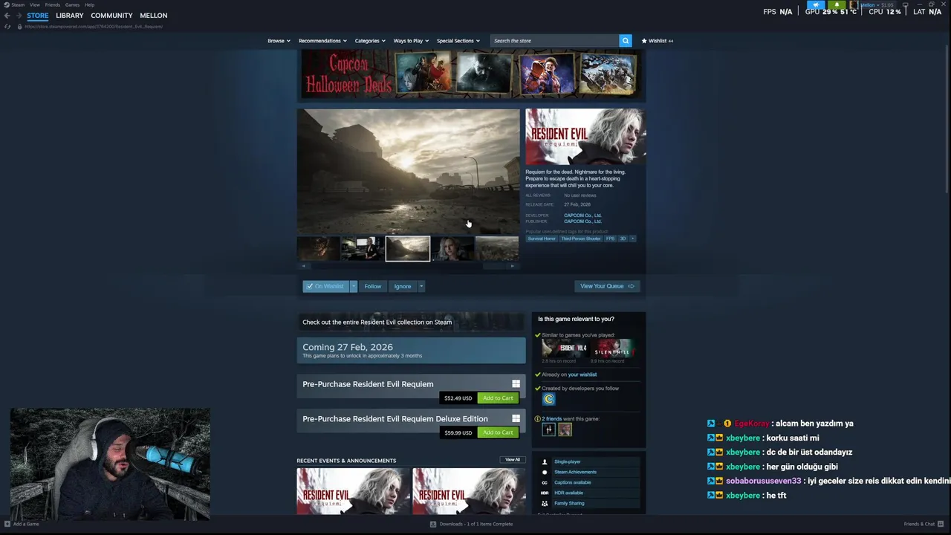This screenshot has height=535, width=951.
Task: Add Deluxe Edition to cart
Action: click(x=498, y=432)
